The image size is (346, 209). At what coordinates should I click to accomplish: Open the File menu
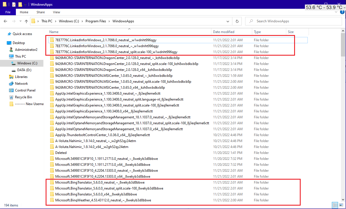tap(8, 12)
